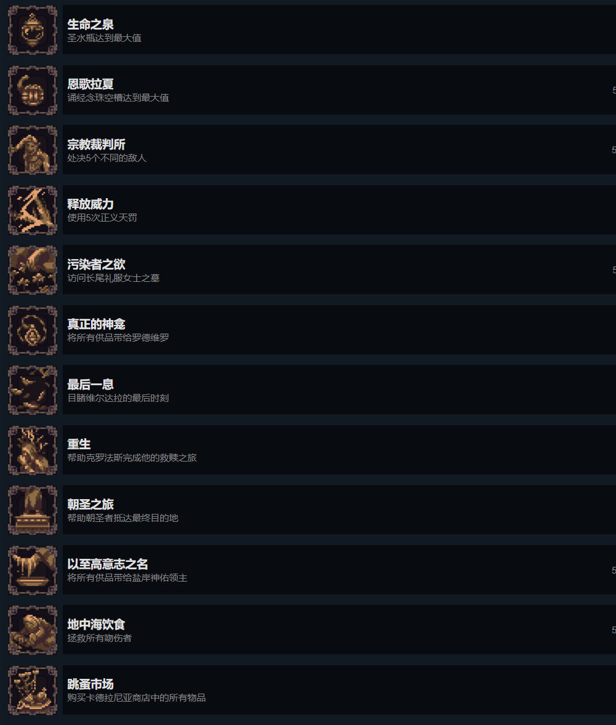Select the 真正的神龛 achievement row title
This screenshot has height=725, width=616.
tap(96, 324)
